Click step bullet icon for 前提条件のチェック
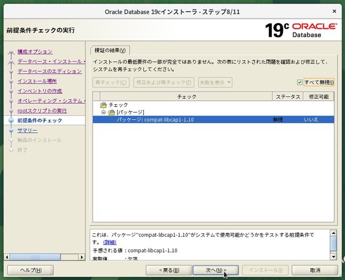The width and height of the screenshot is (345, 280). pyautogui.click(x=11, y=120)
